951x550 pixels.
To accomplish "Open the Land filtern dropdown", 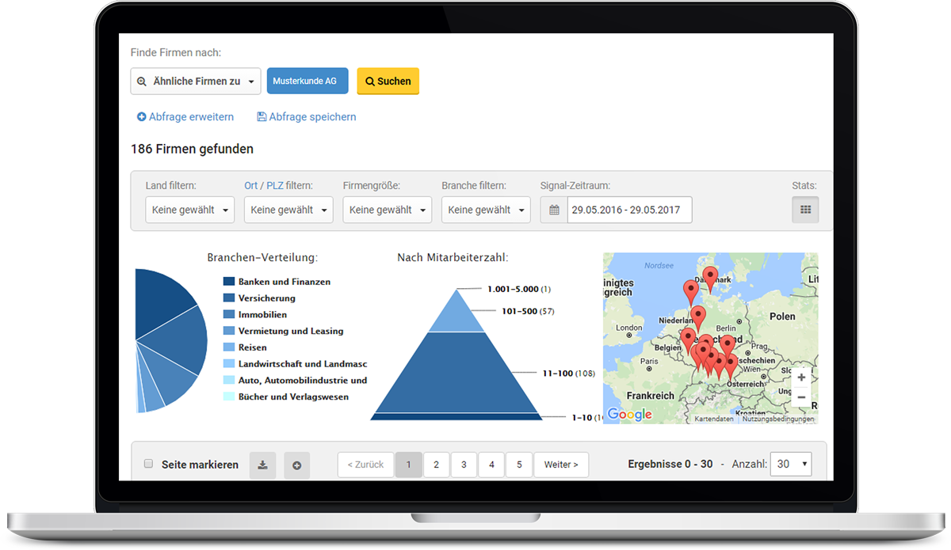I will tap(190, 211).
